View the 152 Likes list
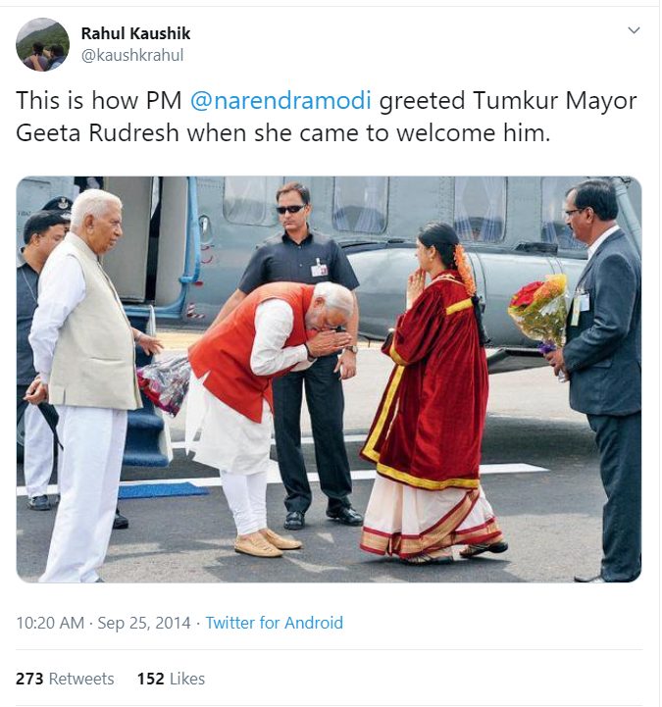 coord(171,679)
